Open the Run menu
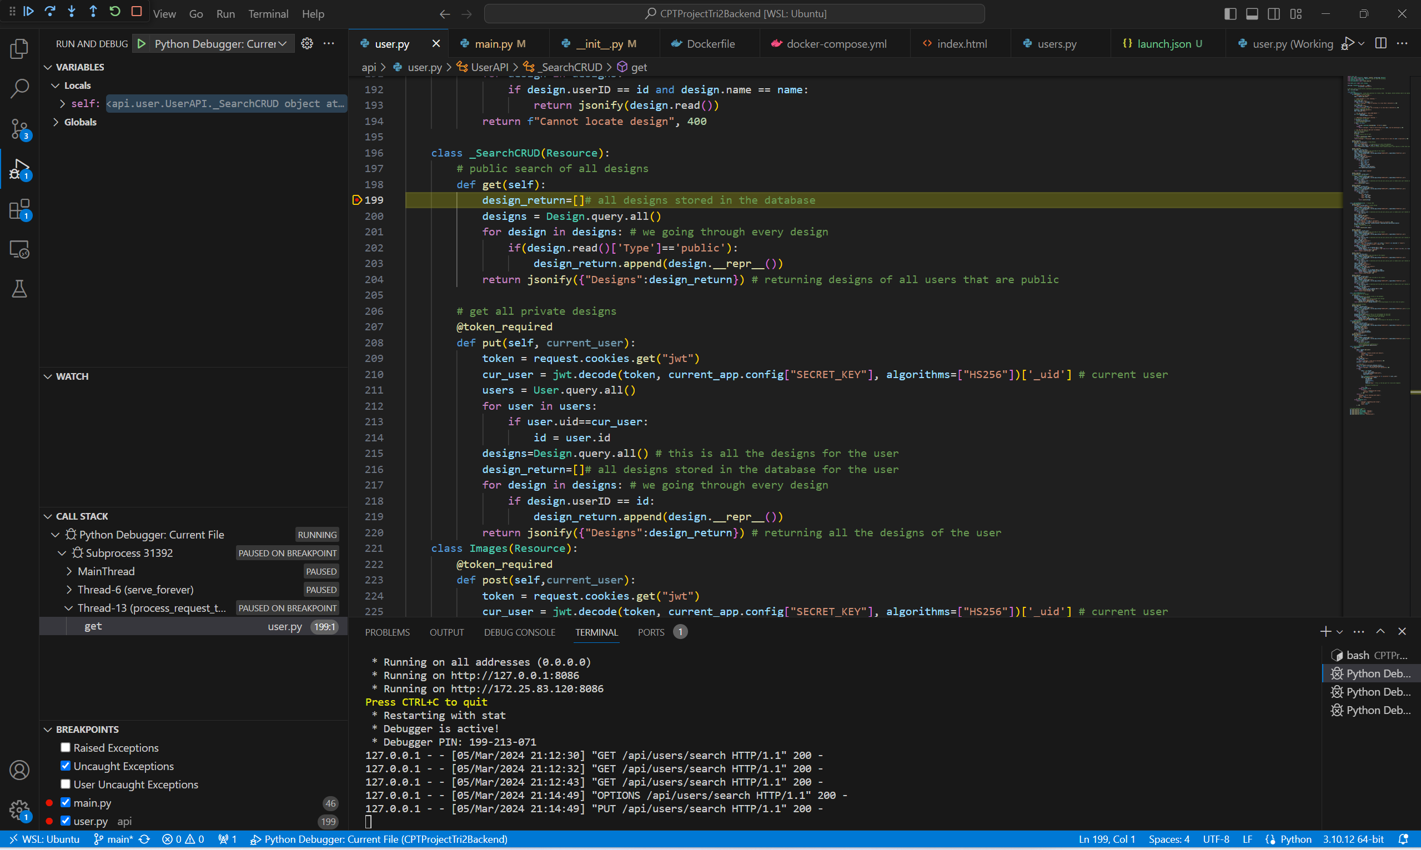 coord(225,14)
